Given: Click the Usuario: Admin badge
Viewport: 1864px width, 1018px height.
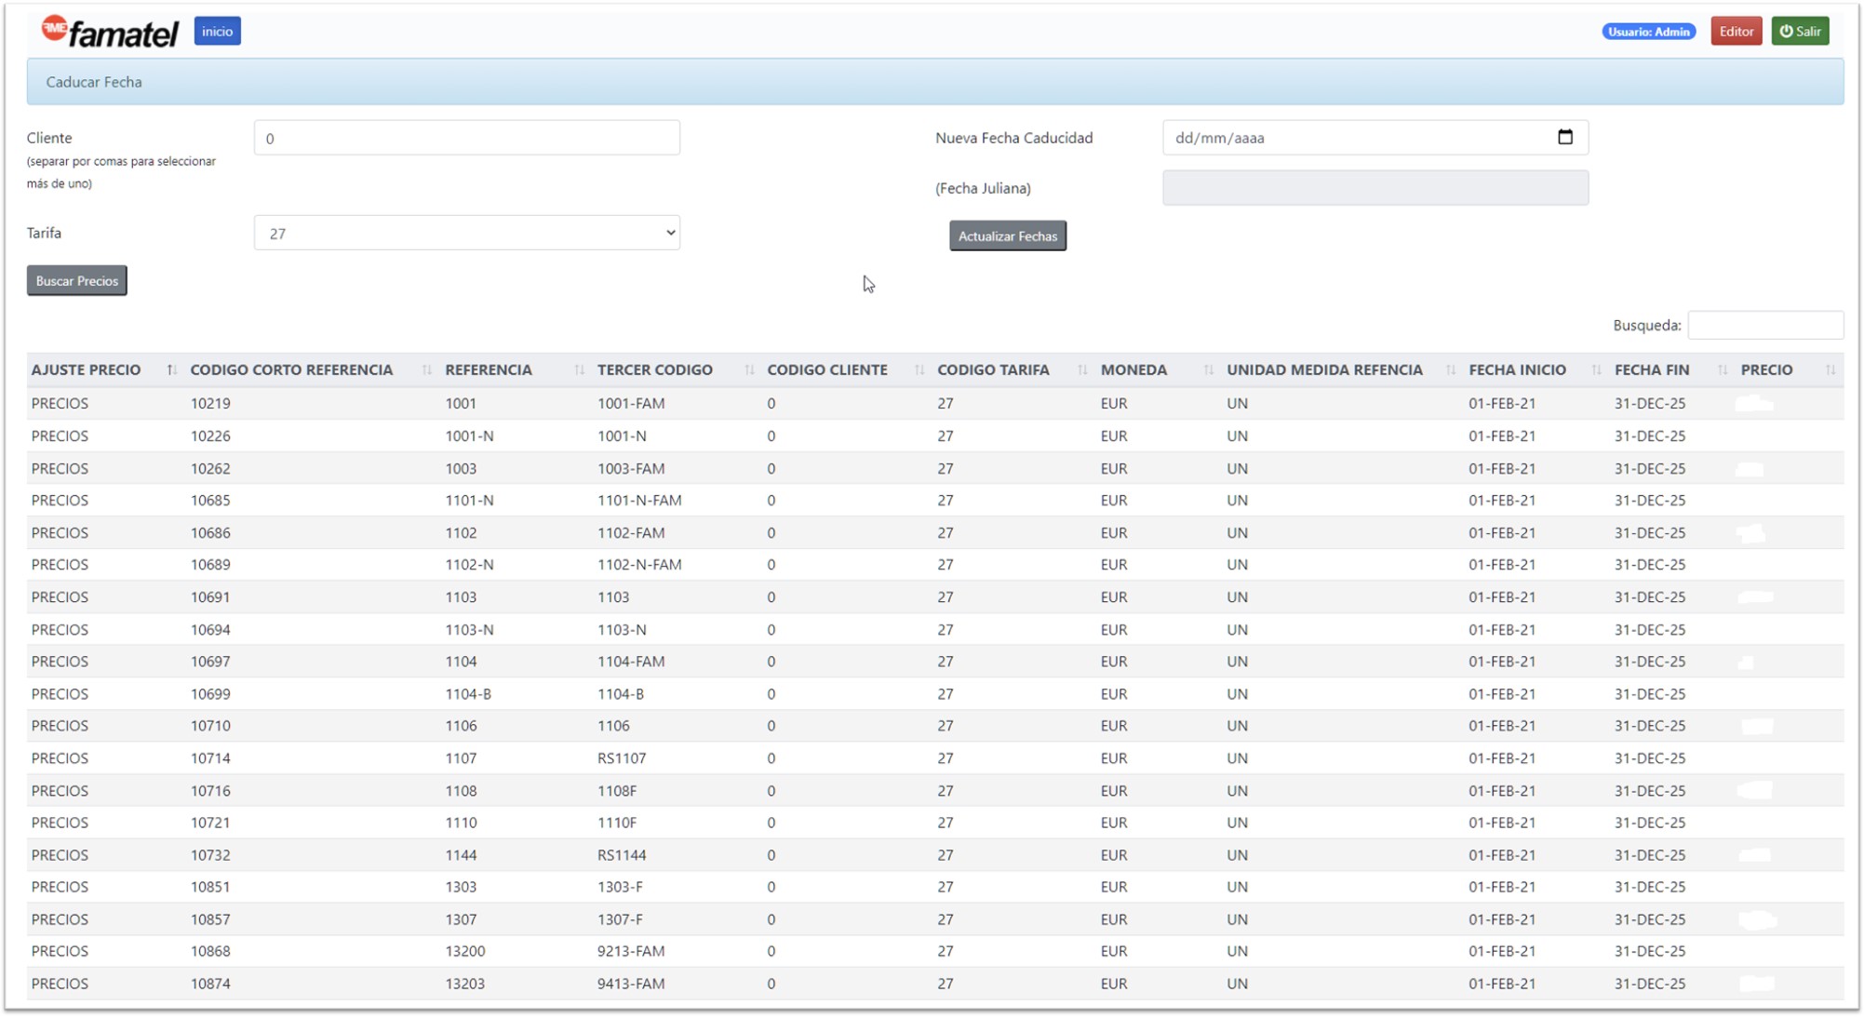Looking at the screenshot, I should click(1648, 32).
